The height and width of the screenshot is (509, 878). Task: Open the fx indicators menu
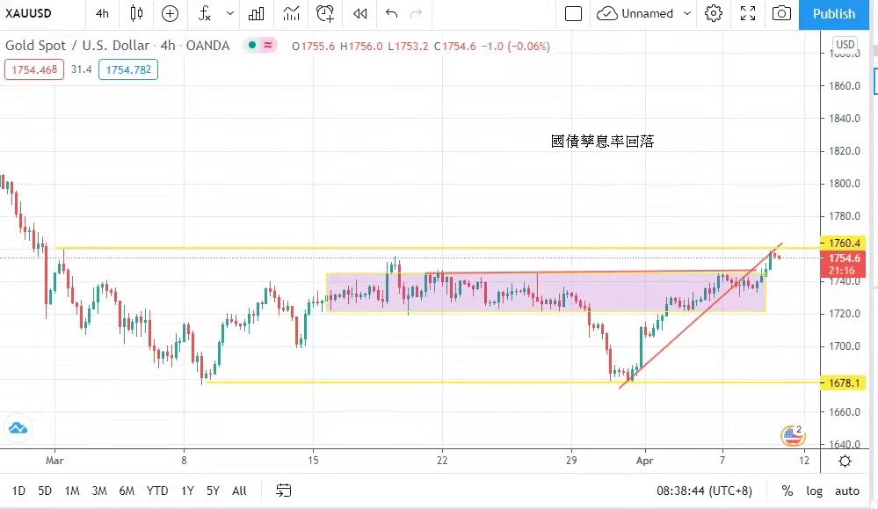click(x=204, y=13)
